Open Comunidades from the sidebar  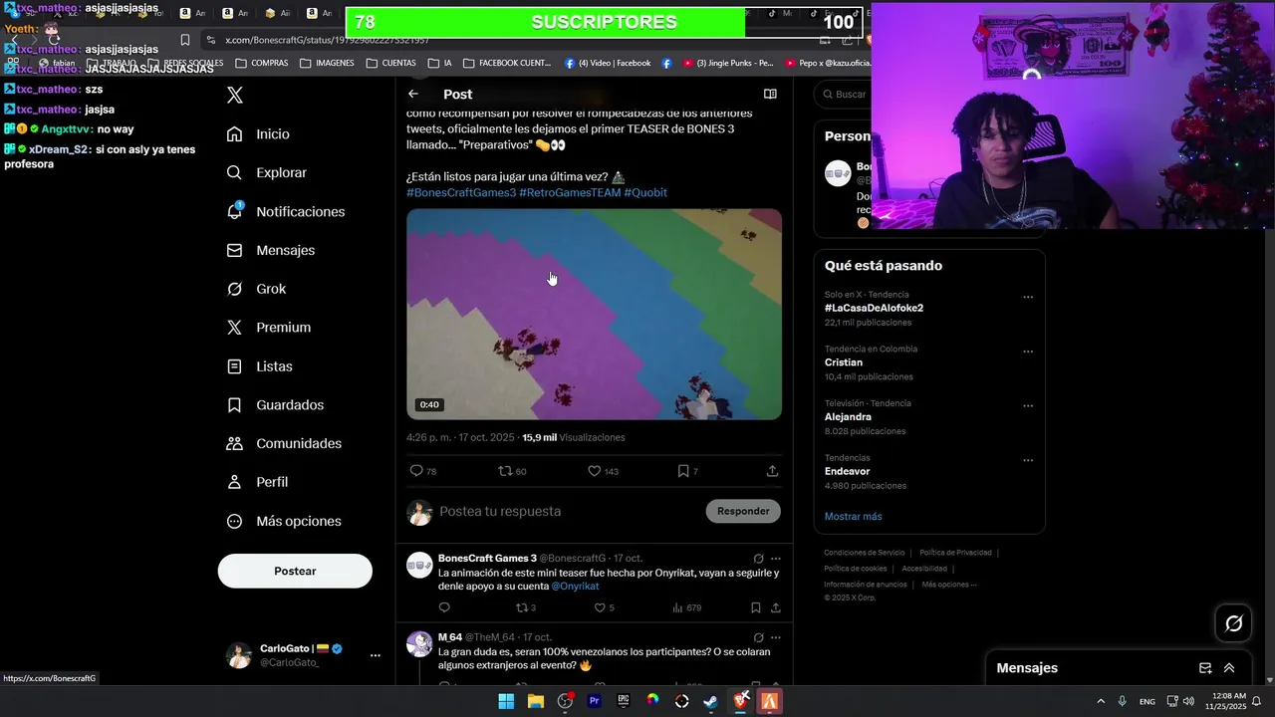[284, 443]
